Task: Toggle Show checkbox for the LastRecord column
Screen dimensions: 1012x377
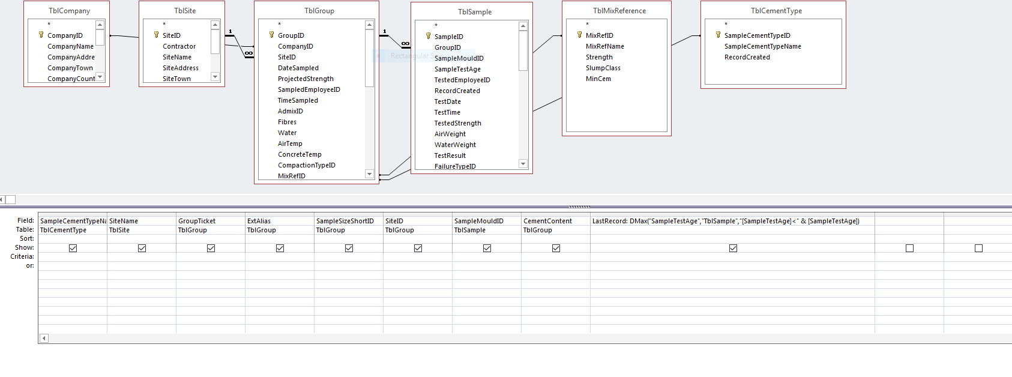Action: click(x=733, y=248)
